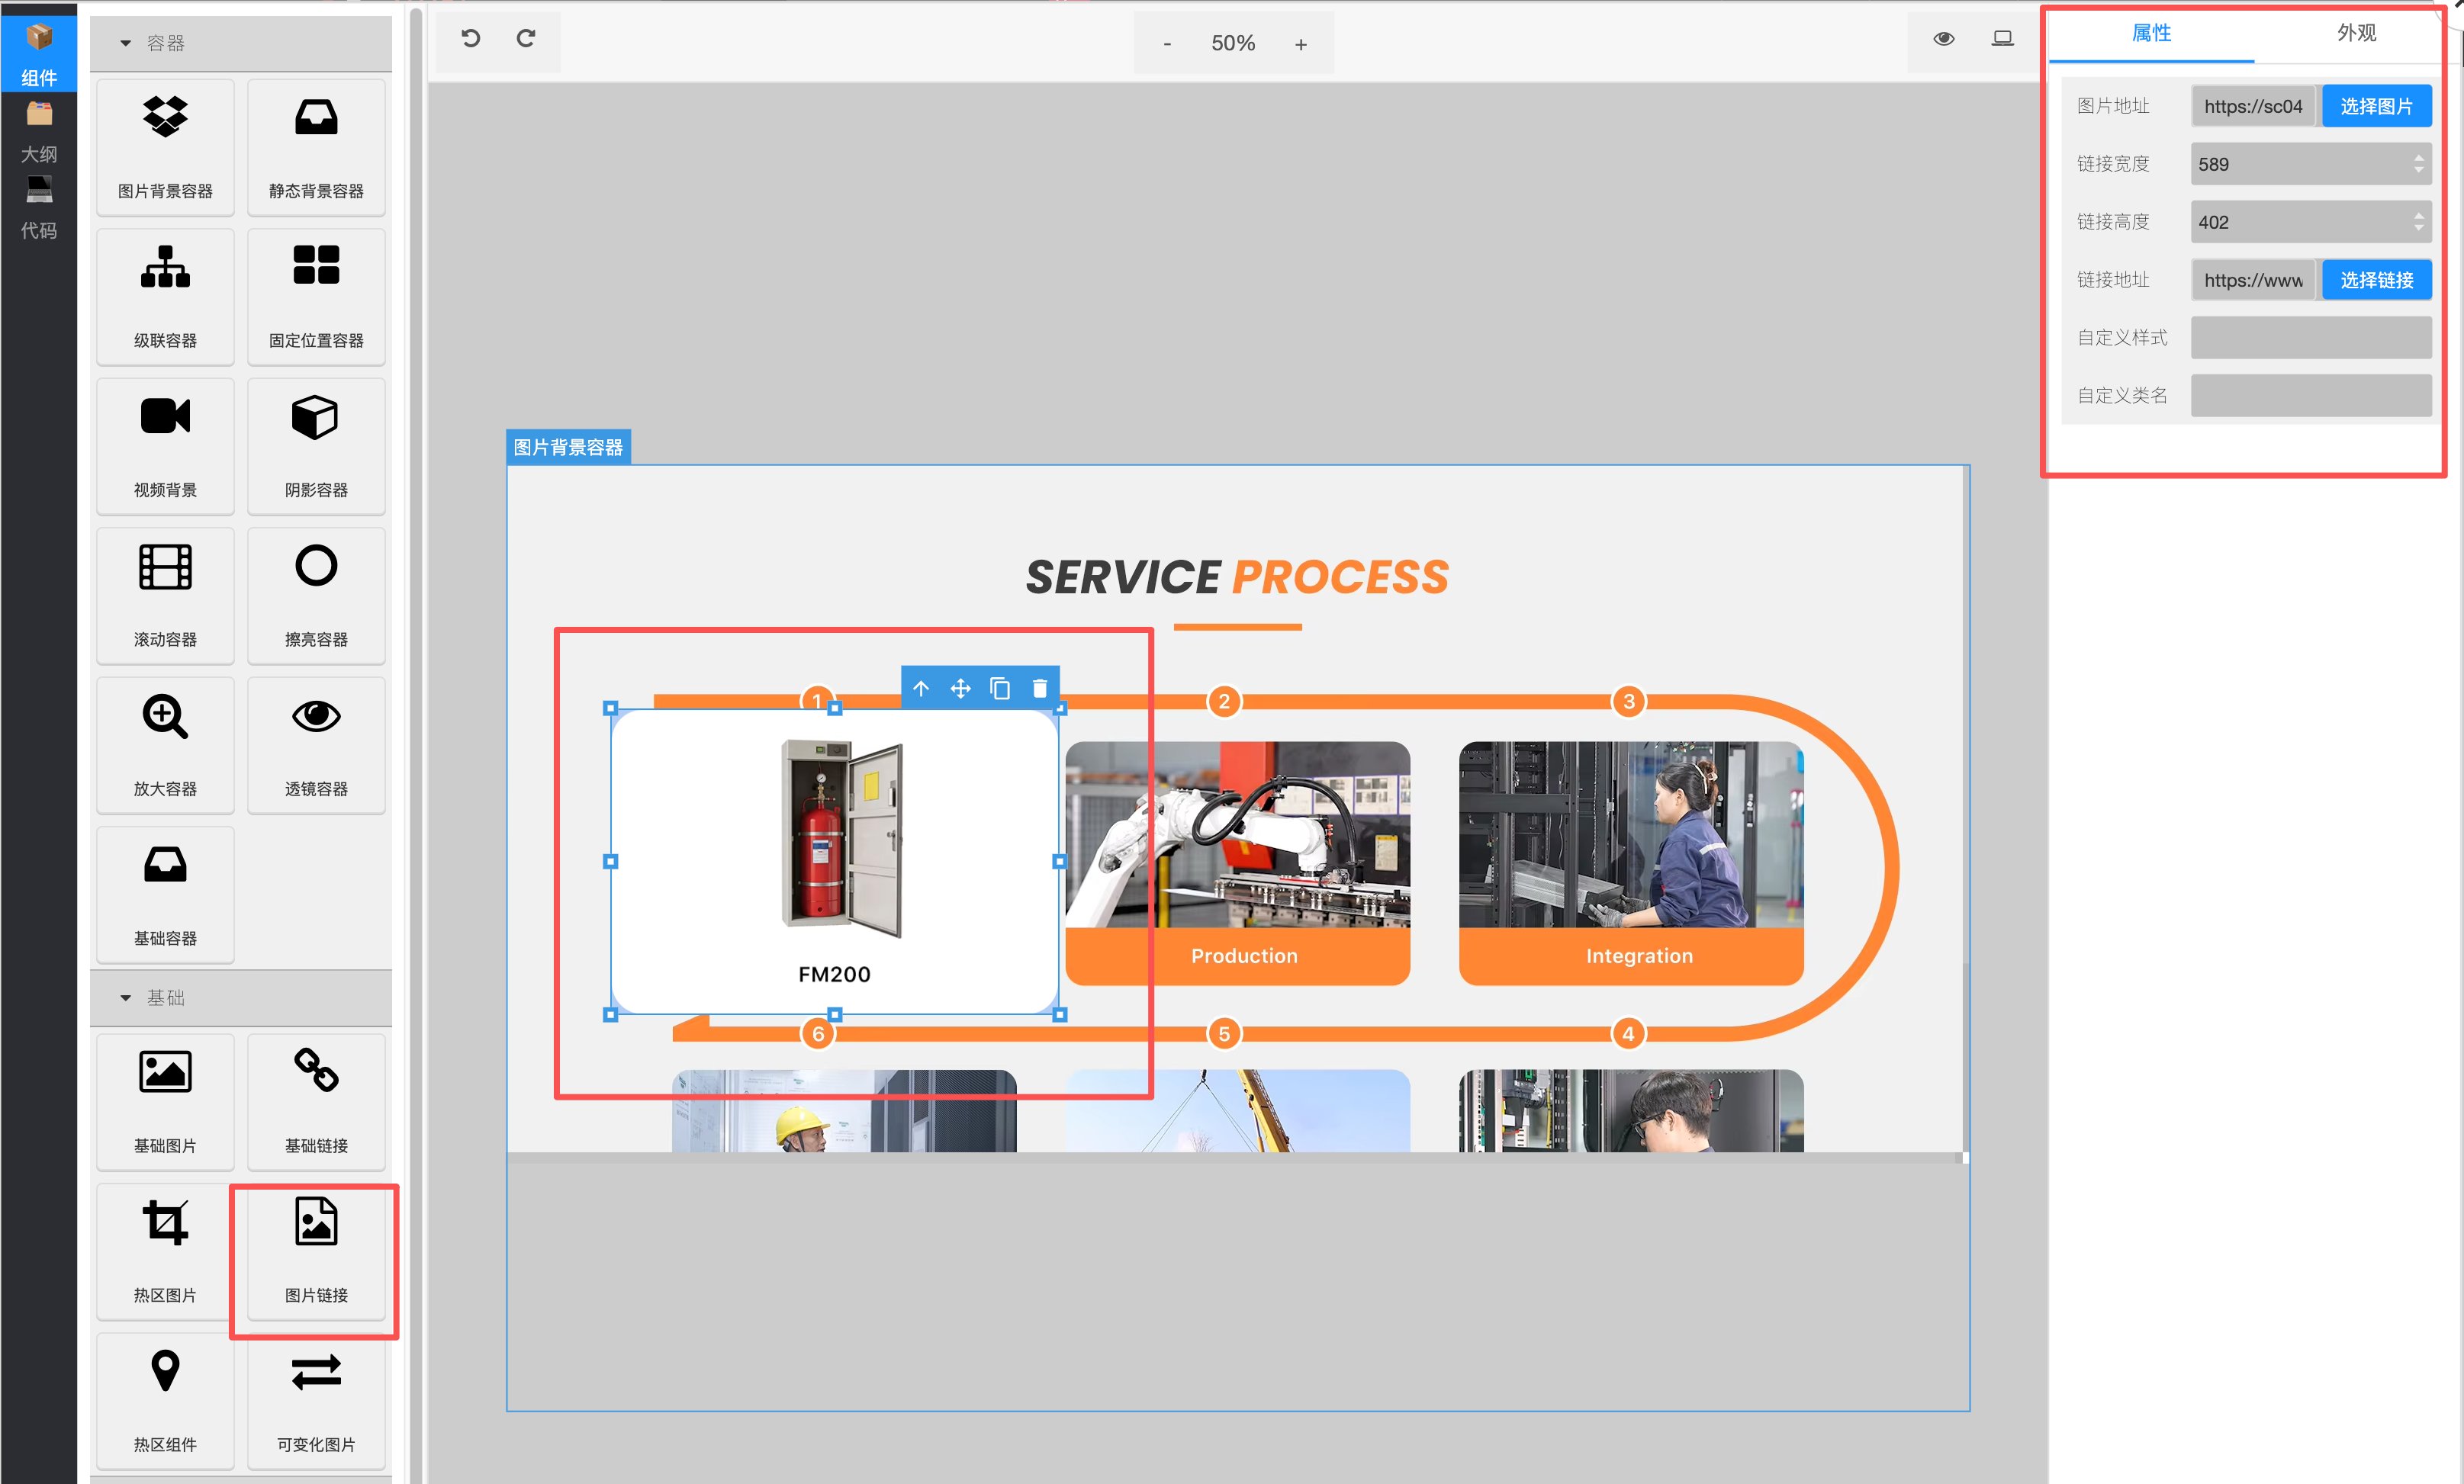2464x1484 pixels.
Task: Click the 图片地址 URL input field
Action: click(x=2253, y=106)
